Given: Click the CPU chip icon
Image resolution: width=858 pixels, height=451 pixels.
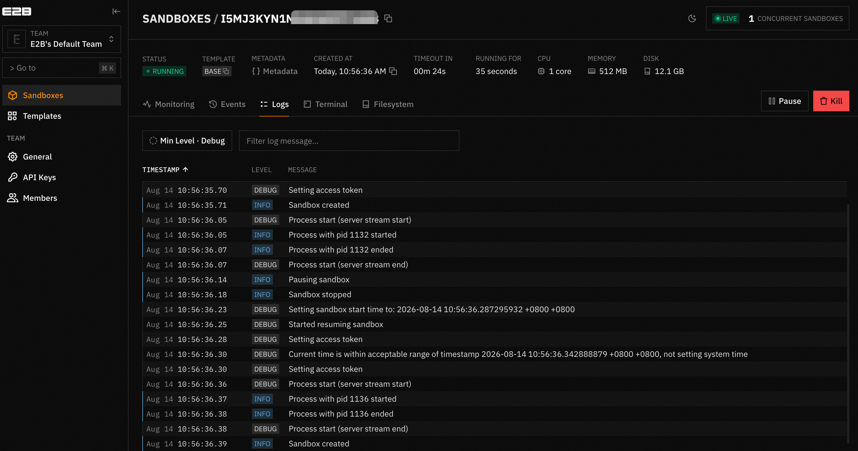Looking at the screenshot, I should [x=541, y=71].
